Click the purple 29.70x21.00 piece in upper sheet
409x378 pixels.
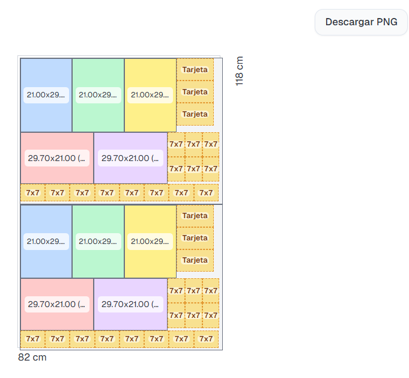coord(130,158)
